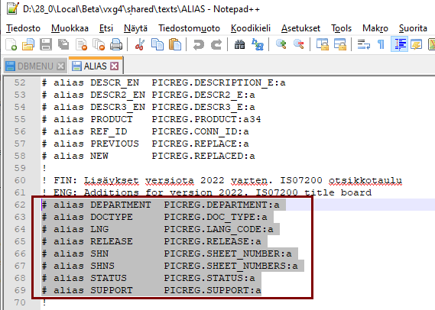Zoom in with the magnifier plus icon
Viewport: 435px width, 310px height.
(281, 44)
